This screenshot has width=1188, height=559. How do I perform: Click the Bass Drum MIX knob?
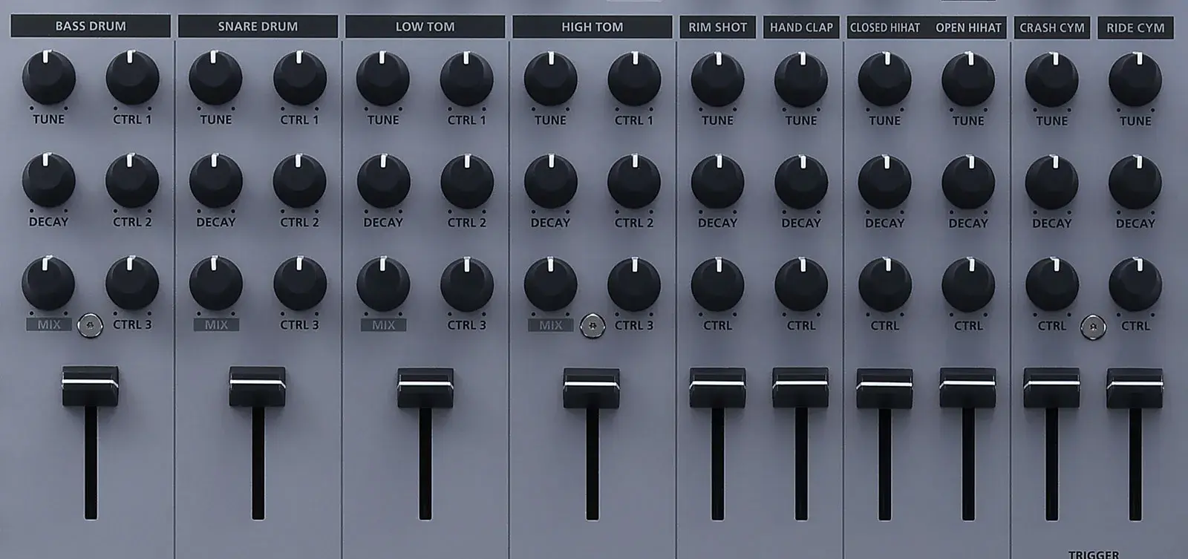pos(48,284)
